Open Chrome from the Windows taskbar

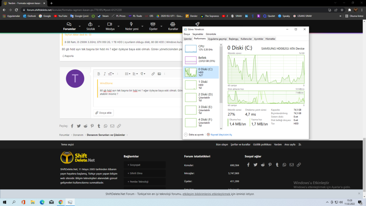61,202
